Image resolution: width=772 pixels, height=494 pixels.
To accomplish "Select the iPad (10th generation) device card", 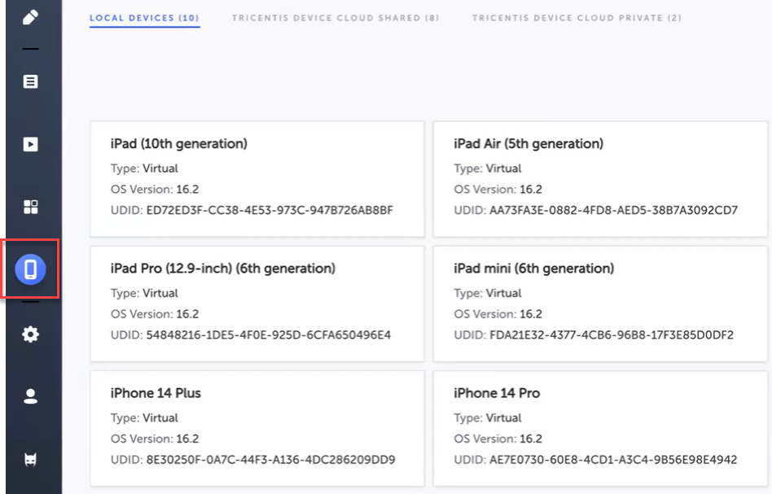I will coord(257,179).
